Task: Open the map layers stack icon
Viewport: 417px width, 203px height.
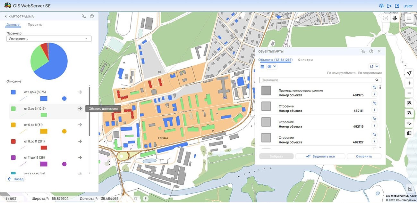Action: [x=395, y=18]
